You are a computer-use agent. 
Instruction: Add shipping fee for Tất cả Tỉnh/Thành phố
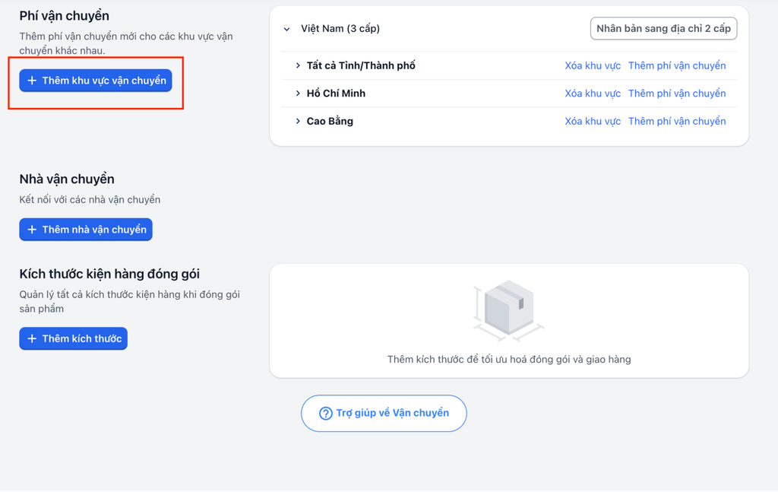coord(677,66)
